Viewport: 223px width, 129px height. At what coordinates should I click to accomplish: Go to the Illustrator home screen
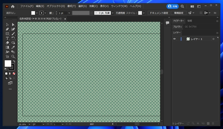click(x=13, y=6)
